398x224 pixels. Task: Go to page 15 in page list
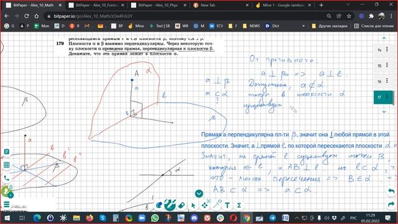click(x=379, y=66)
